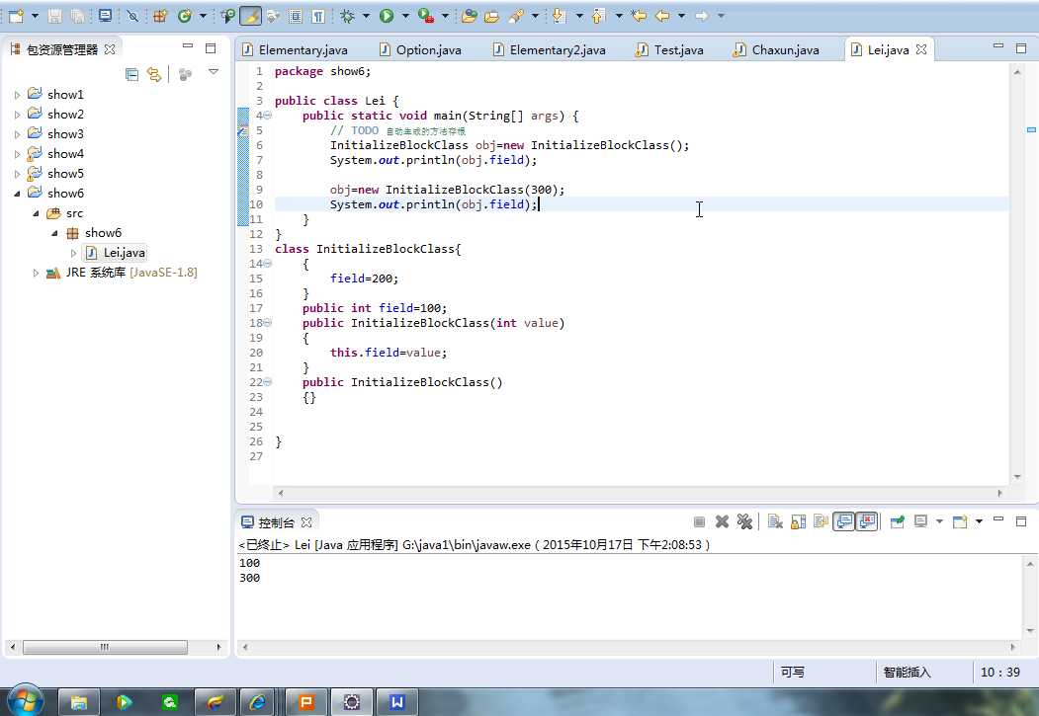The image size is (1039, 716).
Task: Select the 控制台 console tab
Action: click(277, 522)
